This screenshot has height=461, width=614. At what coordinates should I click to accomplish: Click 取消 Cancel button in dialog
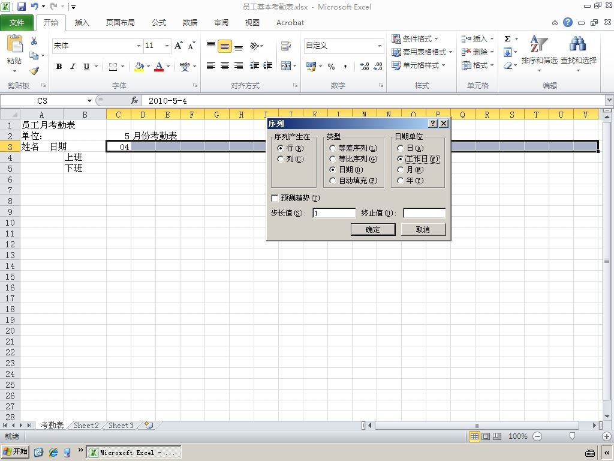click(423, 230)
